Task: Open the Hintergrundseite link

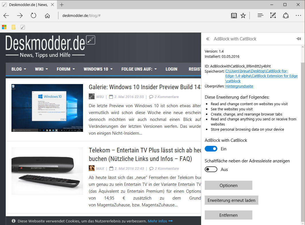Action: coord(239,86)
